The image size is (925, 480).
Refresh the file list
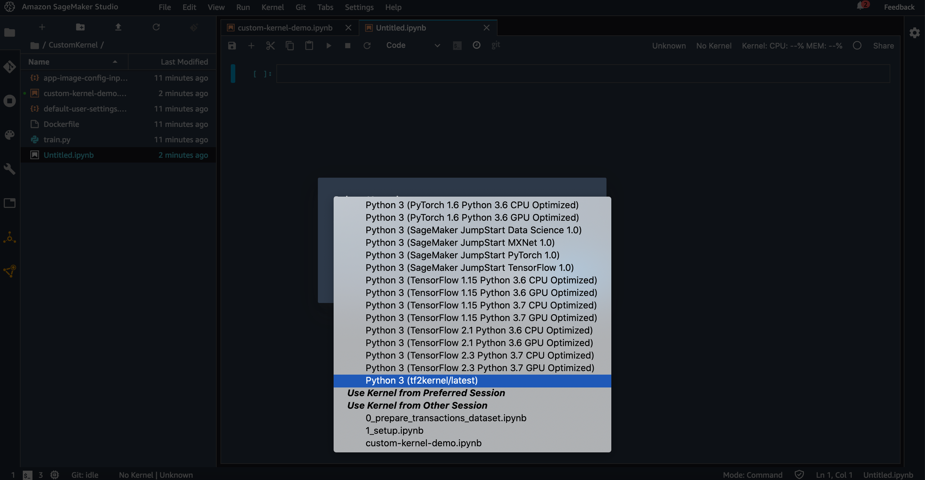point(156,27)
